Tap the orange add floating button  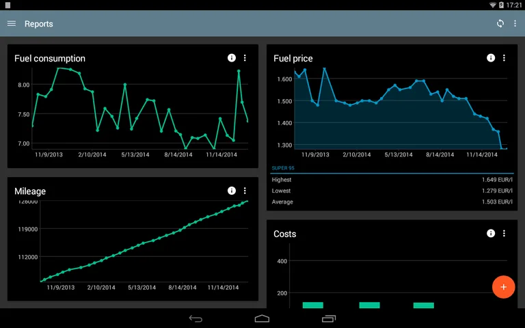point(503,287)
